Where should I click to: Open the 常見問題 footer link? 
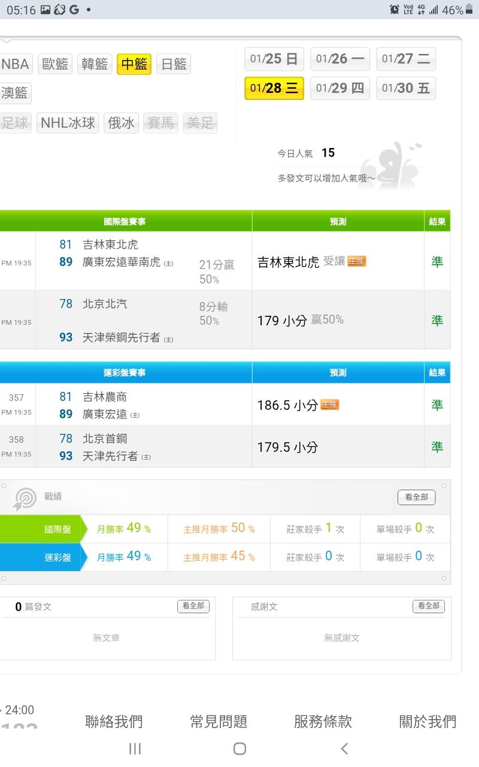[x=219, y=721]
